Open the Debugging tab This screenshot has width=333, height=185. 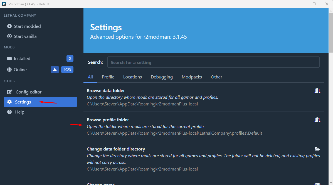162,77
